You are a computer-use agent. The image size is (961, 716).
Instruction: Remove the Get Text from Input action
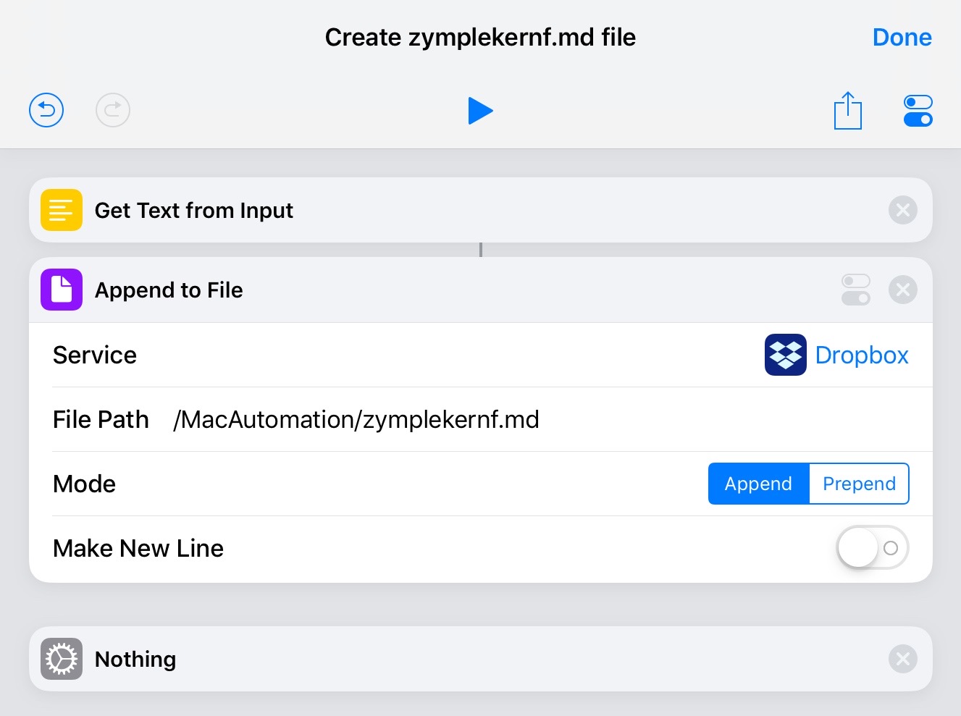click(903, 210)
